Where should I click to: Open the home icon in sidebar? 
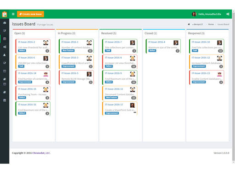coord(5,23)
